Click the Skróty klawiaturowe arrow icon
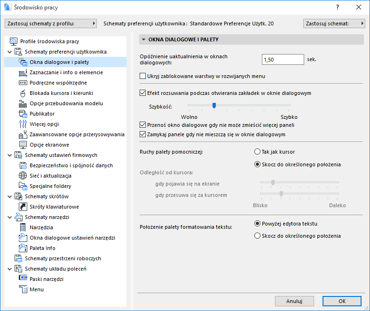This screenshot has height=311, width=370. [23, 207]
